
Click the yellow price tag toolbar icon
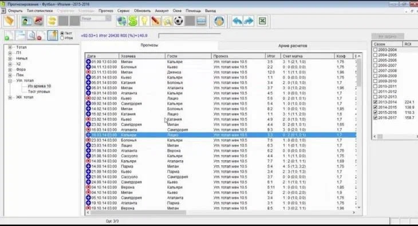pyautogui.click(x=9, y=21)
